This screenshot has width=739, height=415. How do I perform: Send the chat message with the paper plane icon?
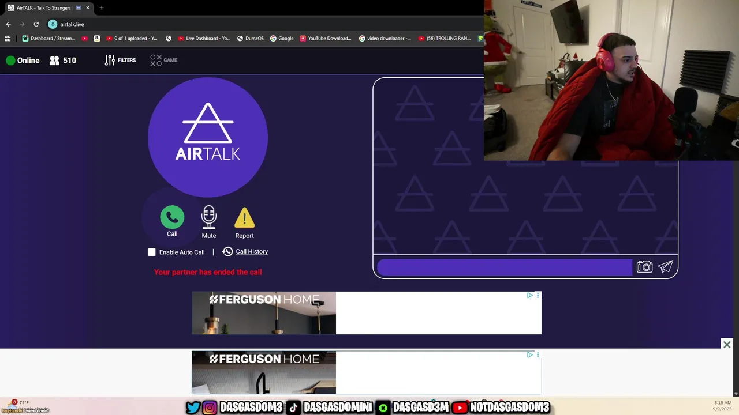click(666, 267)
